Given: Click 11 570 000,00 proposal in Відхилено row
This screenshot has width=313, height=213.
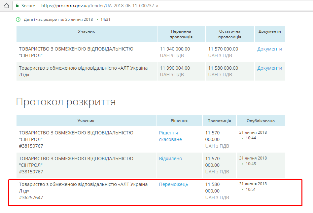Looking at the screenshot, I should pyautogui.click(x=212, y=162).
